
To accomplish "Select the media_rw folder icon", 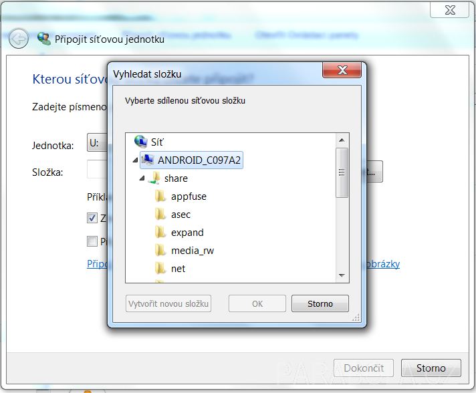I will coord(160,251).
